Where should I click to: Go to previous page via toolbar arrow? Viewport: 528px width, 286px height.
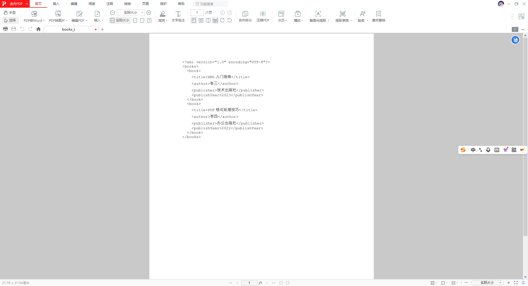coord(222,13)
